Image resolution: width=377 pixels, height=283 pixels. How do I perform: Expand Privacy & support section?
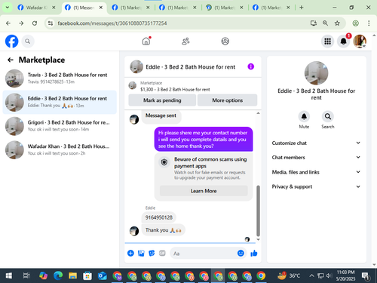coord(316,186)
